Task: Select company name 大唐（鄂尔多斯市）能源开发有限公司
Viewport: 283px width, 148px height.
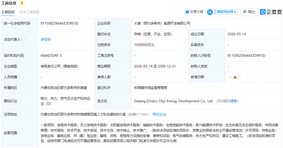Action: [x=162, y=23]
